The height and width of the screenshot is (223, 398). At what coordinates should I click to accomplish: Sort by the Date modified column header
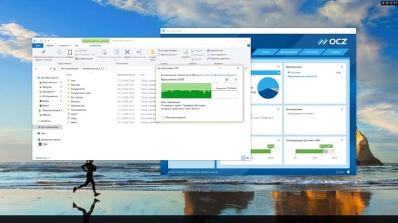click(126, 75)
